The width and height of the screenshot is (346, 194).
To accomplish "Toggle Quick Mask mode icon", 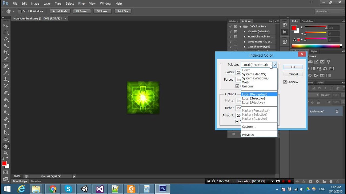I will pos(5,172).
